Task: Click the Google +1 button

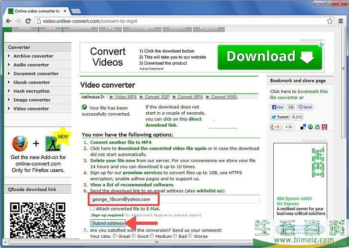Action: coord(275,127)
